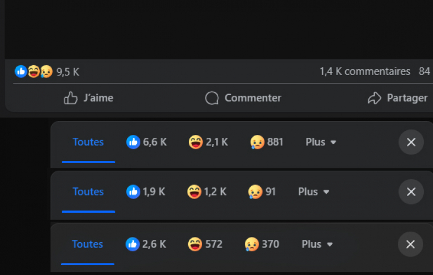Click the Partager share arrow button
The width and height of the screenshot is (433, 275).
point(398,98)
